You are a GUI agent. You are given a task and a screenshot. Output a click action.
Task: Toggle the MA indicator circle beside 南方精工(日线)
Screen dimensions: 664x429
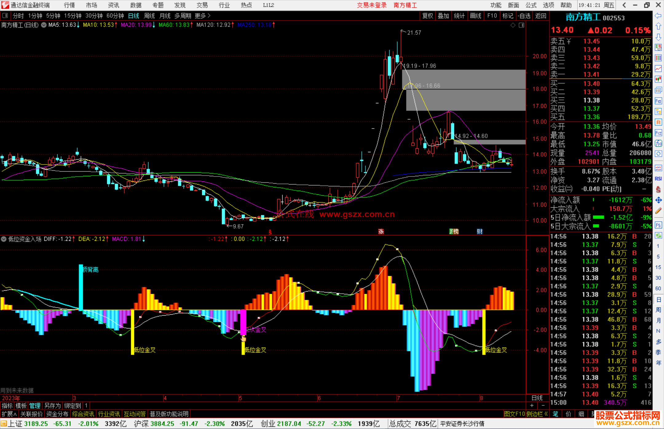[44, 25]
